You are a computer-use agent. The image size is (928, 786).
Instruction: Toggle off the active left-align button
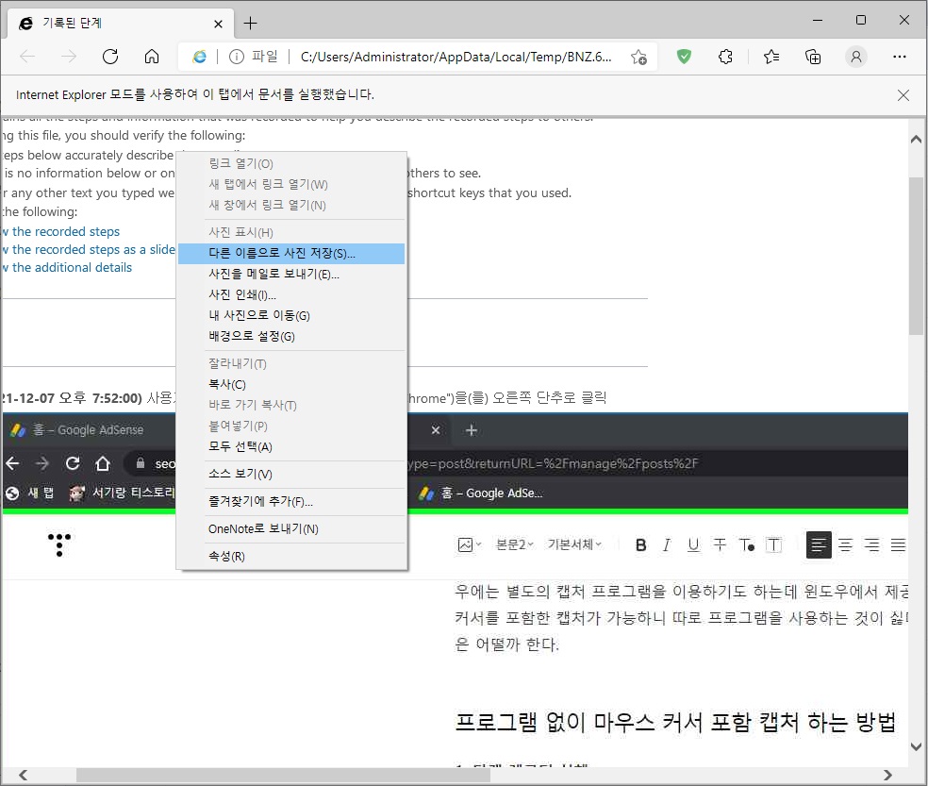(819, 544)
